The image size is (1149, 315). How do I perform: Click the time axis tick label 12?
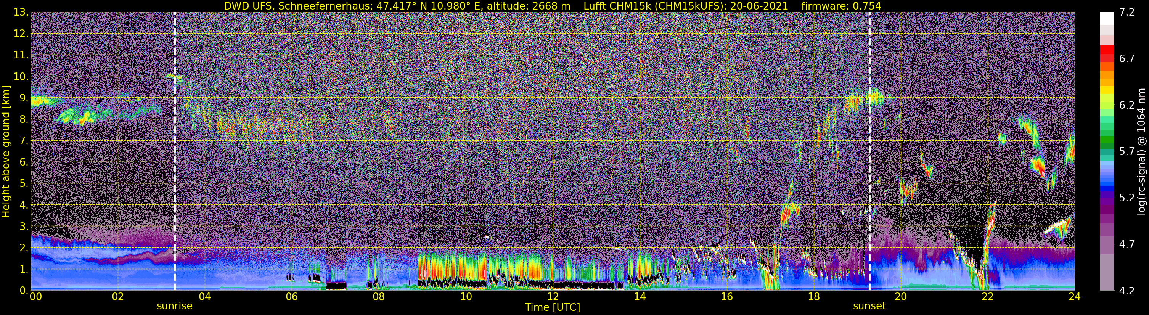pos(553,297)
